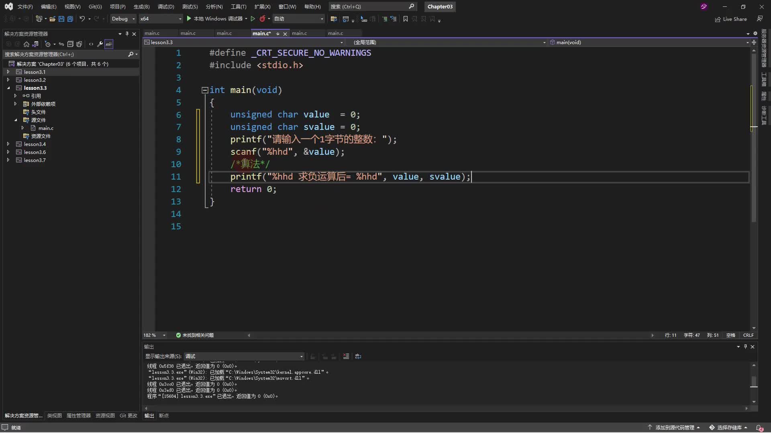
Task: Toggle pin on the active main.c* tab
Action: coord(277,34)
